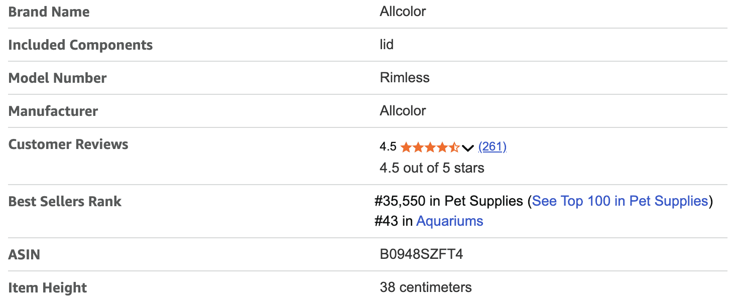Open the 261 customer reviews link

pos(492,146)
